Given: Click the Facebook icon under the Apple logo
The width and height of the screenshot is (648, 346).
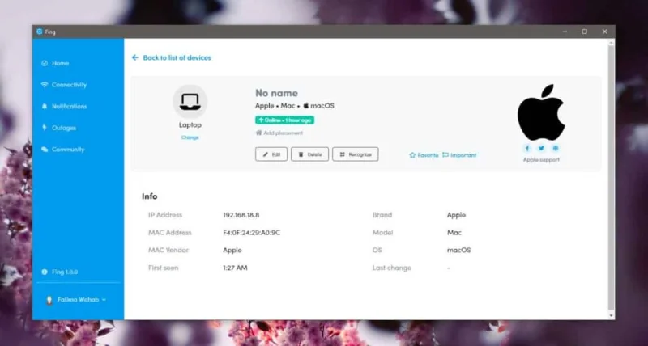Looking at the screenshot, I should click(x=527, y=149).
